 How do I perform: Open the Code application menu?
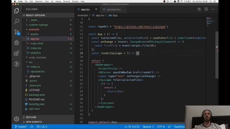pyautogui.click(x=20, y=1)
